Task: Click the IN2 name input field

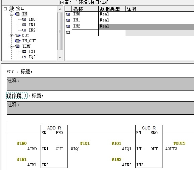Action: click(x=85, y=27)
